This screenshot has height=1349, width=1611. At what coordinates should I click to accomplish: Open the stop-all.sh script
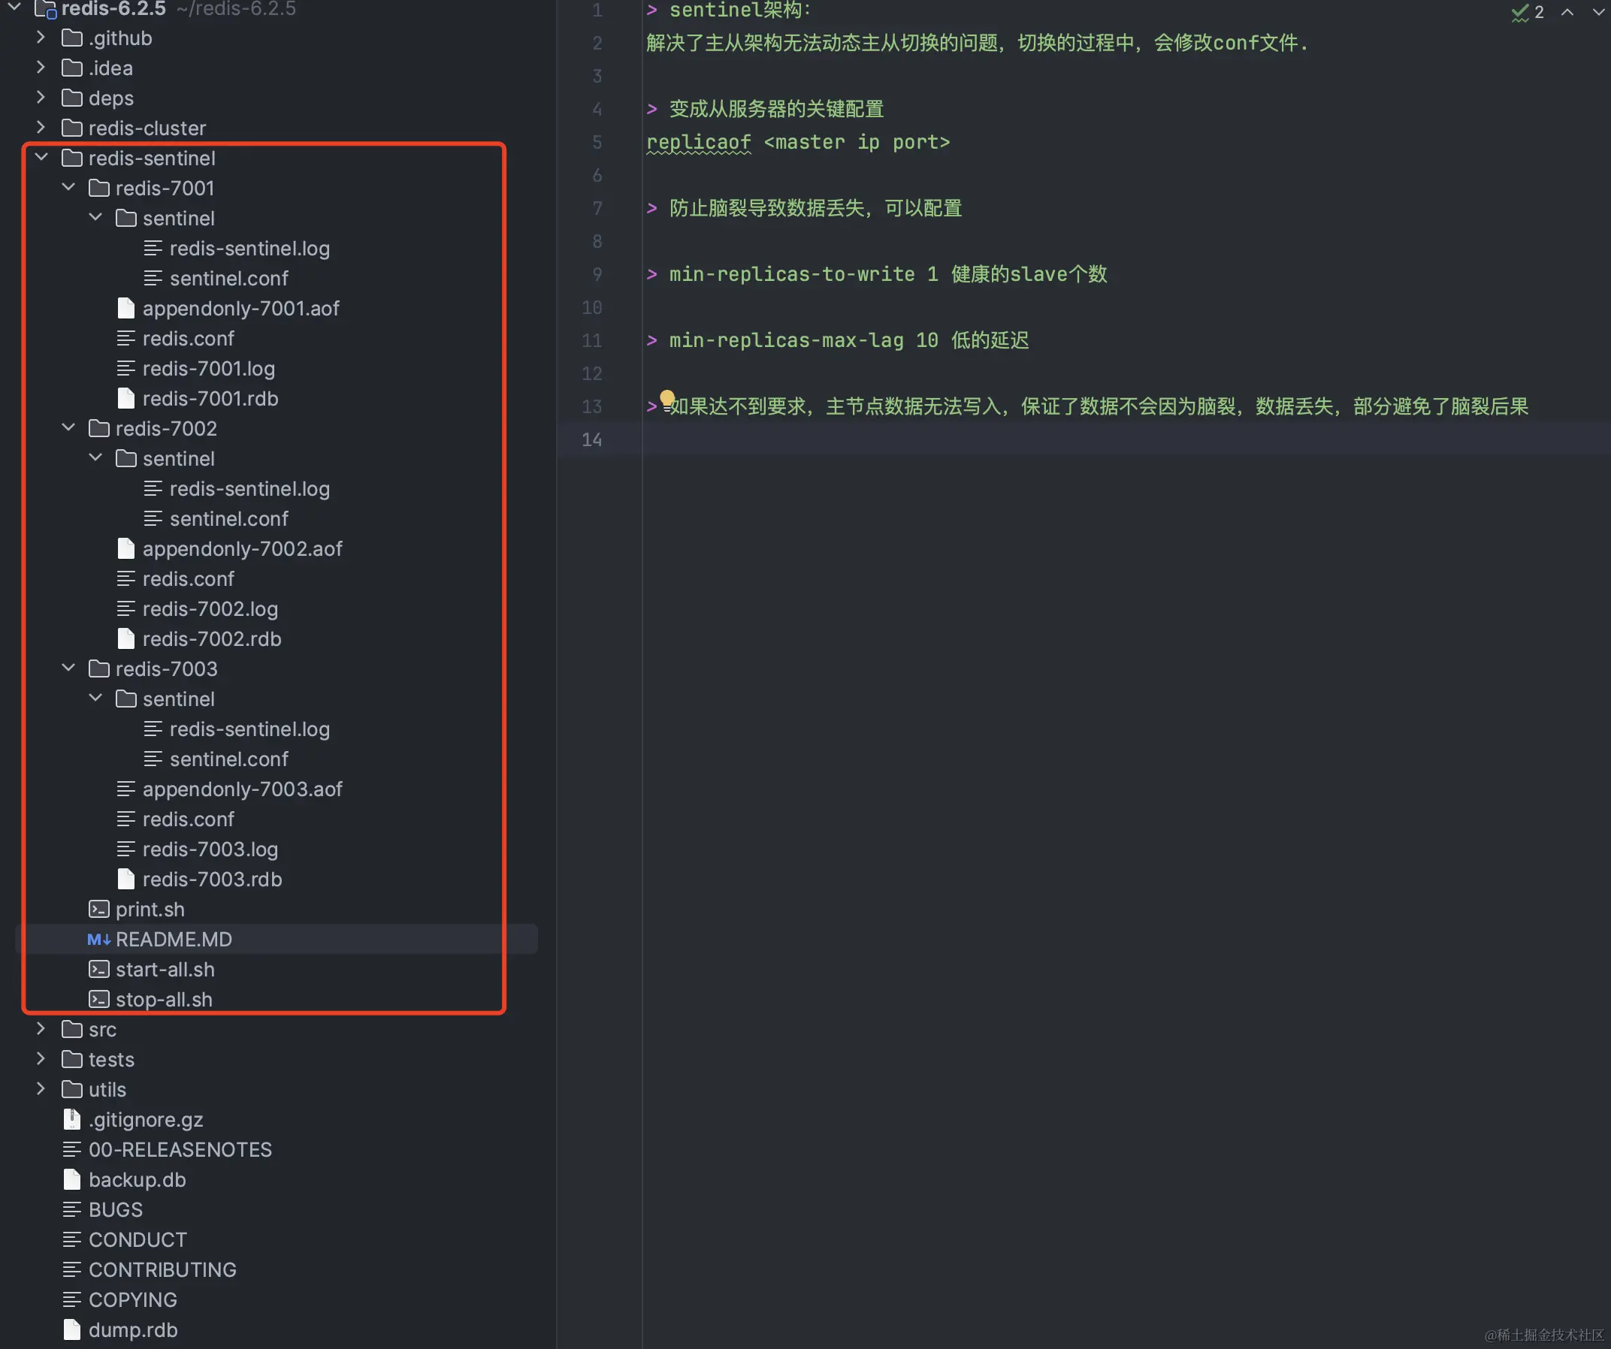click(163, 999)
